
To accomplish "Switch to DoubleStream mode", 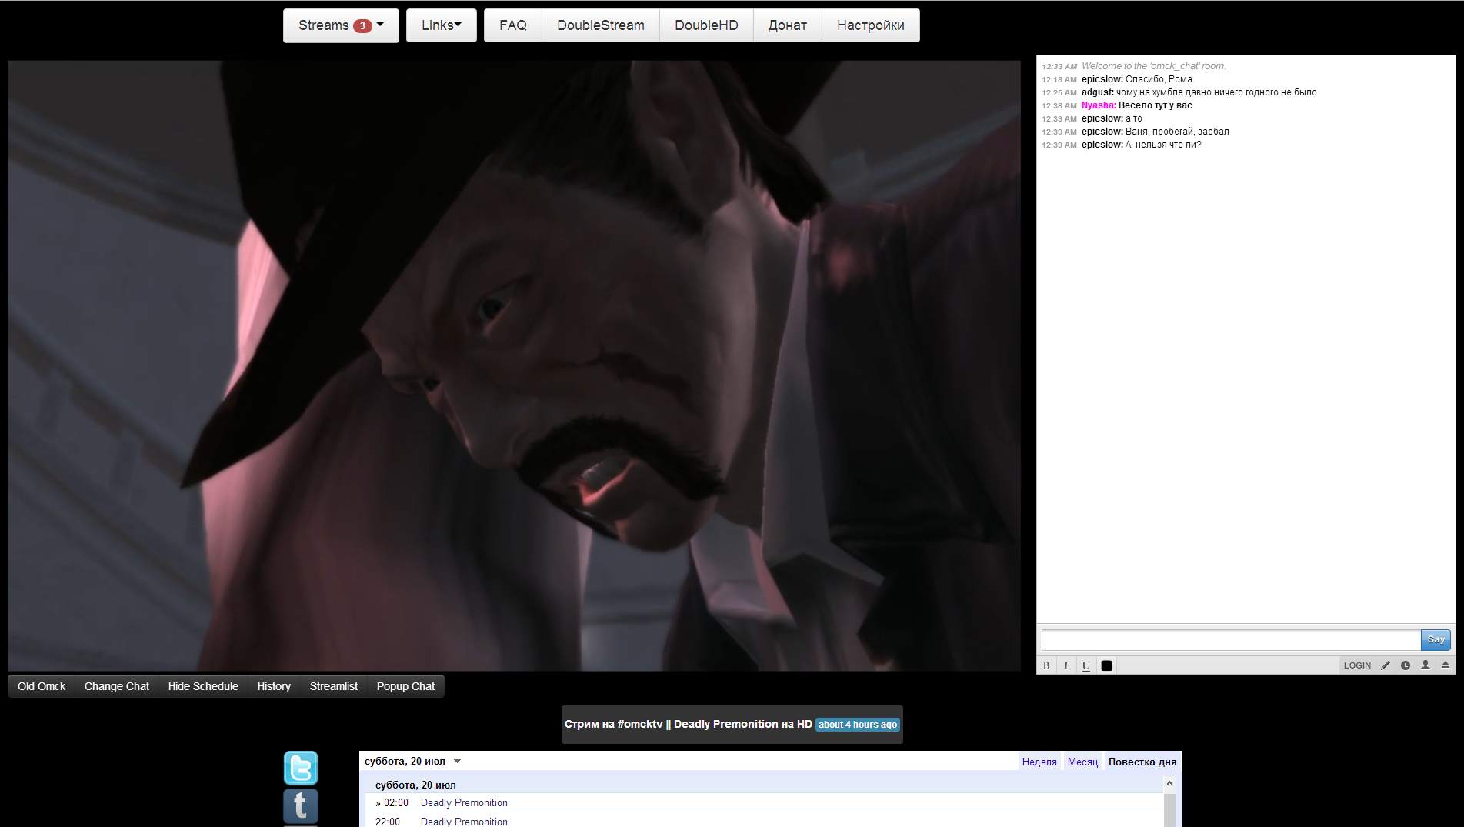I will tap(601, 25).
